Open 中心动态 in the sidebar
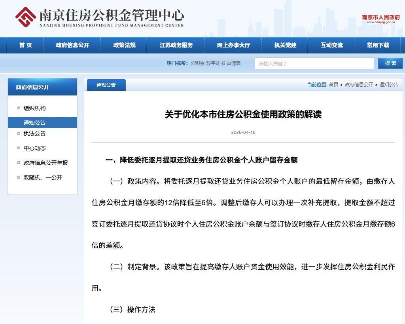This screenshot has height=324, width=405. (x=35, y=148)
